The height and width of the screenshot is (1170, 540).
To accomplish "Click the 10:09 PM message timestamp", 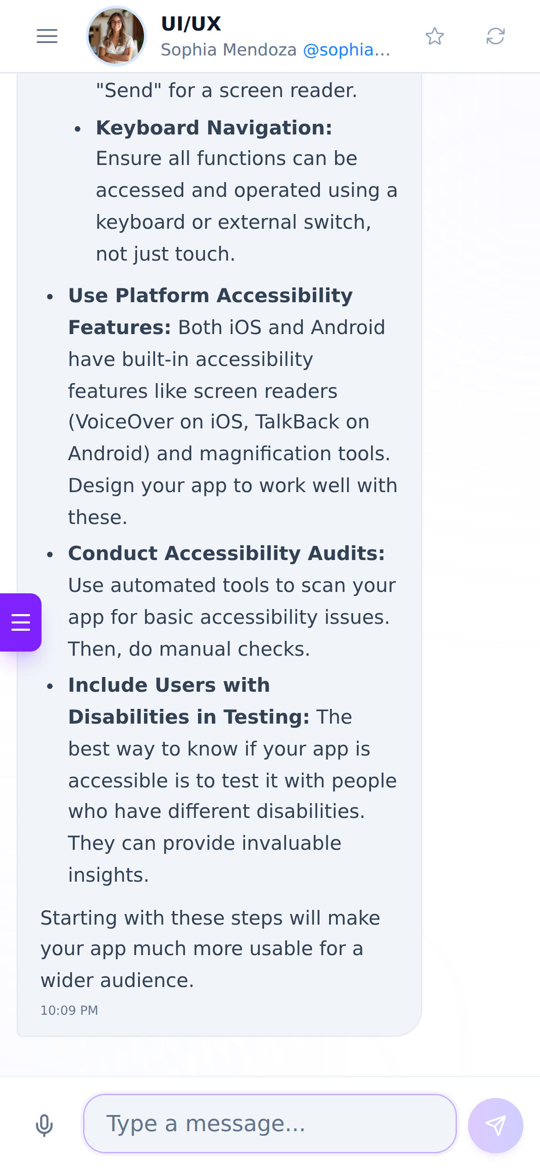I will pos(69,1010).
